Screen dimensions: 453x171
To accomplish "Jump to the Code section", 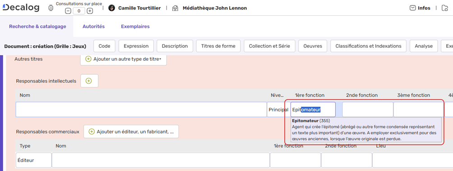I will (105, 46).
